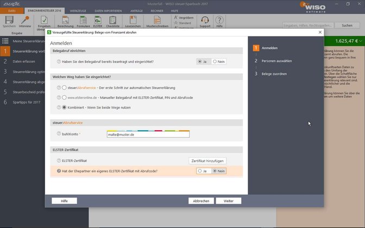Open the ANTRÄGE ribbon tab
The image size is (365, 228).
point(136,11)
